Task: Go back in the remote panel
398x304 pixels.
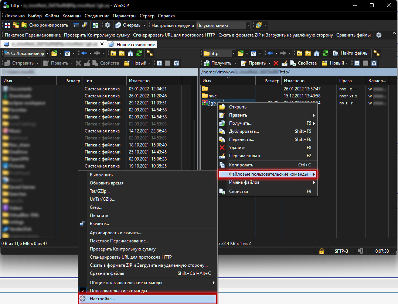Action: coord(271,53)
